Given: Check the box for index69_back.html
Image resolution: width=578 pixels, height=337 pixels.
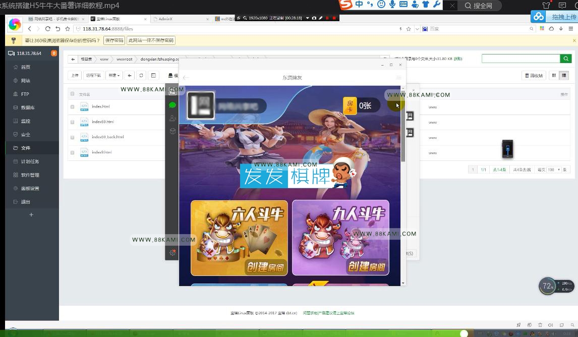Looking at the screenshot, I should [x=72, y=137].
